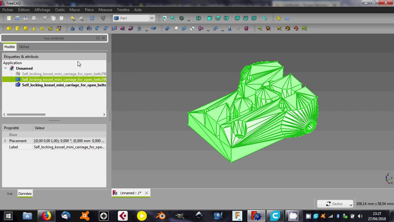Screen dimensions: 394x222
Task: Apply the Boolean union tool
Action: tap(184, 28)
